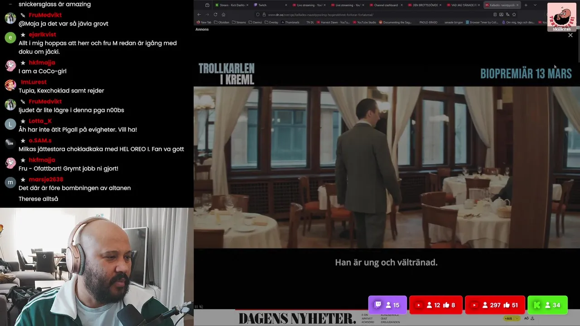Click the DAGENS NYHETER logo
The width and height of the screenshot is (580, 326).
pyautogui.click(x=297, y=319)
